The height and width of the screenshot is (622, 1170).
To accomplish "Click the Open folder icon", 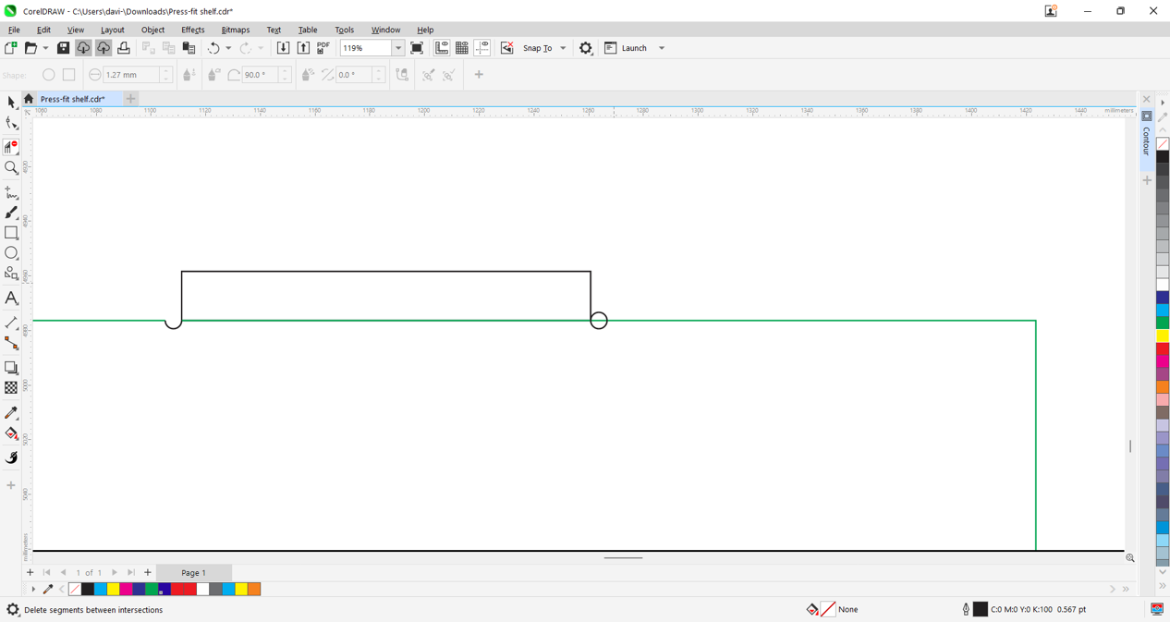I will coord(30,48).
